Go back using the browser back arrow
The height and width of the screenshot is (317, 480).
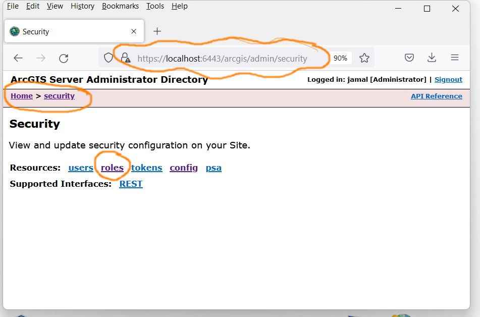coord(18,58)
